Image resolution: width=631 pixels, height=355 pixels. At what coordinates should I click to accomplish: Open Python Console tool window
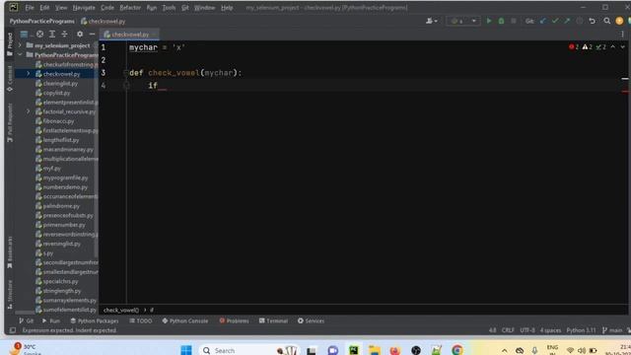185,320
